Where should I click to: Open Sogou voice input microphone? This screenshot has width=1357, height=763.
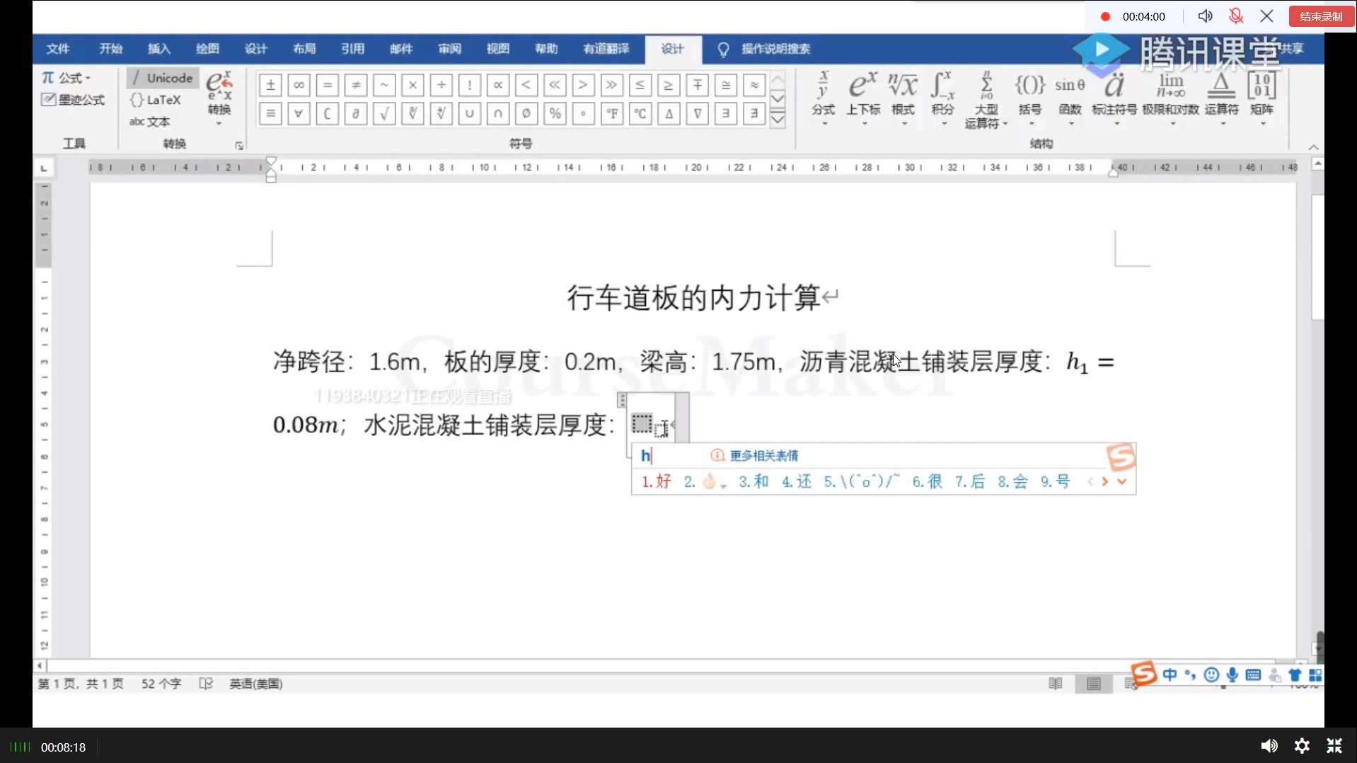click(1232, 675)
